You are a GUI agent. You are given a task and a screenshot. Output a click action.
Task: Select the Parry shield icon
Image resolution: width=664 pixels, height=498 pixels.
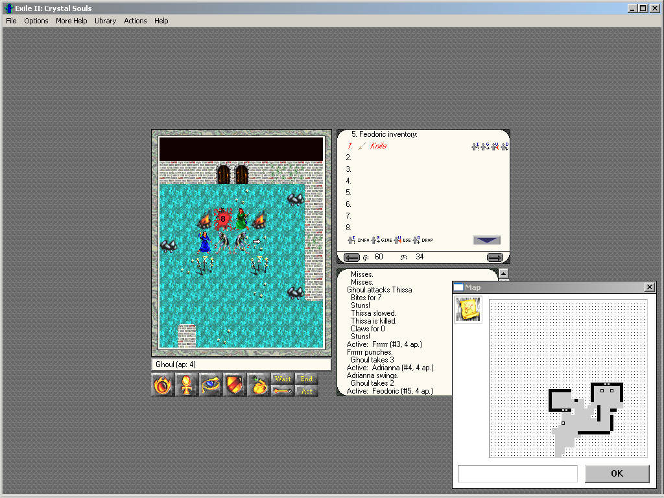tap(234, 385)
